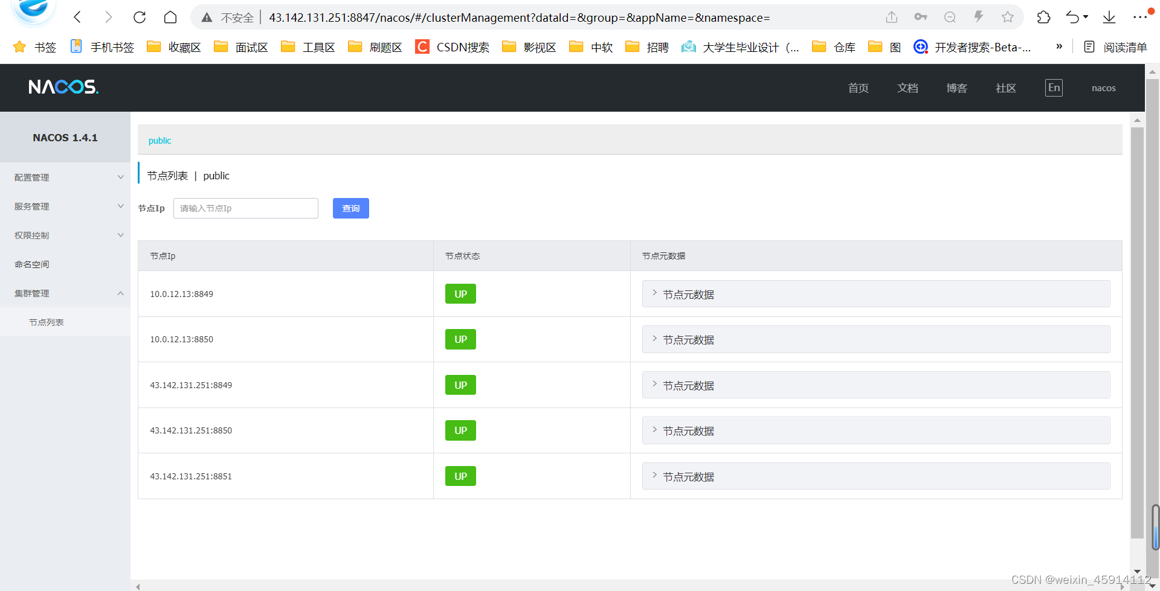Open the 影视区 bookmark folder

click(529, 47)
